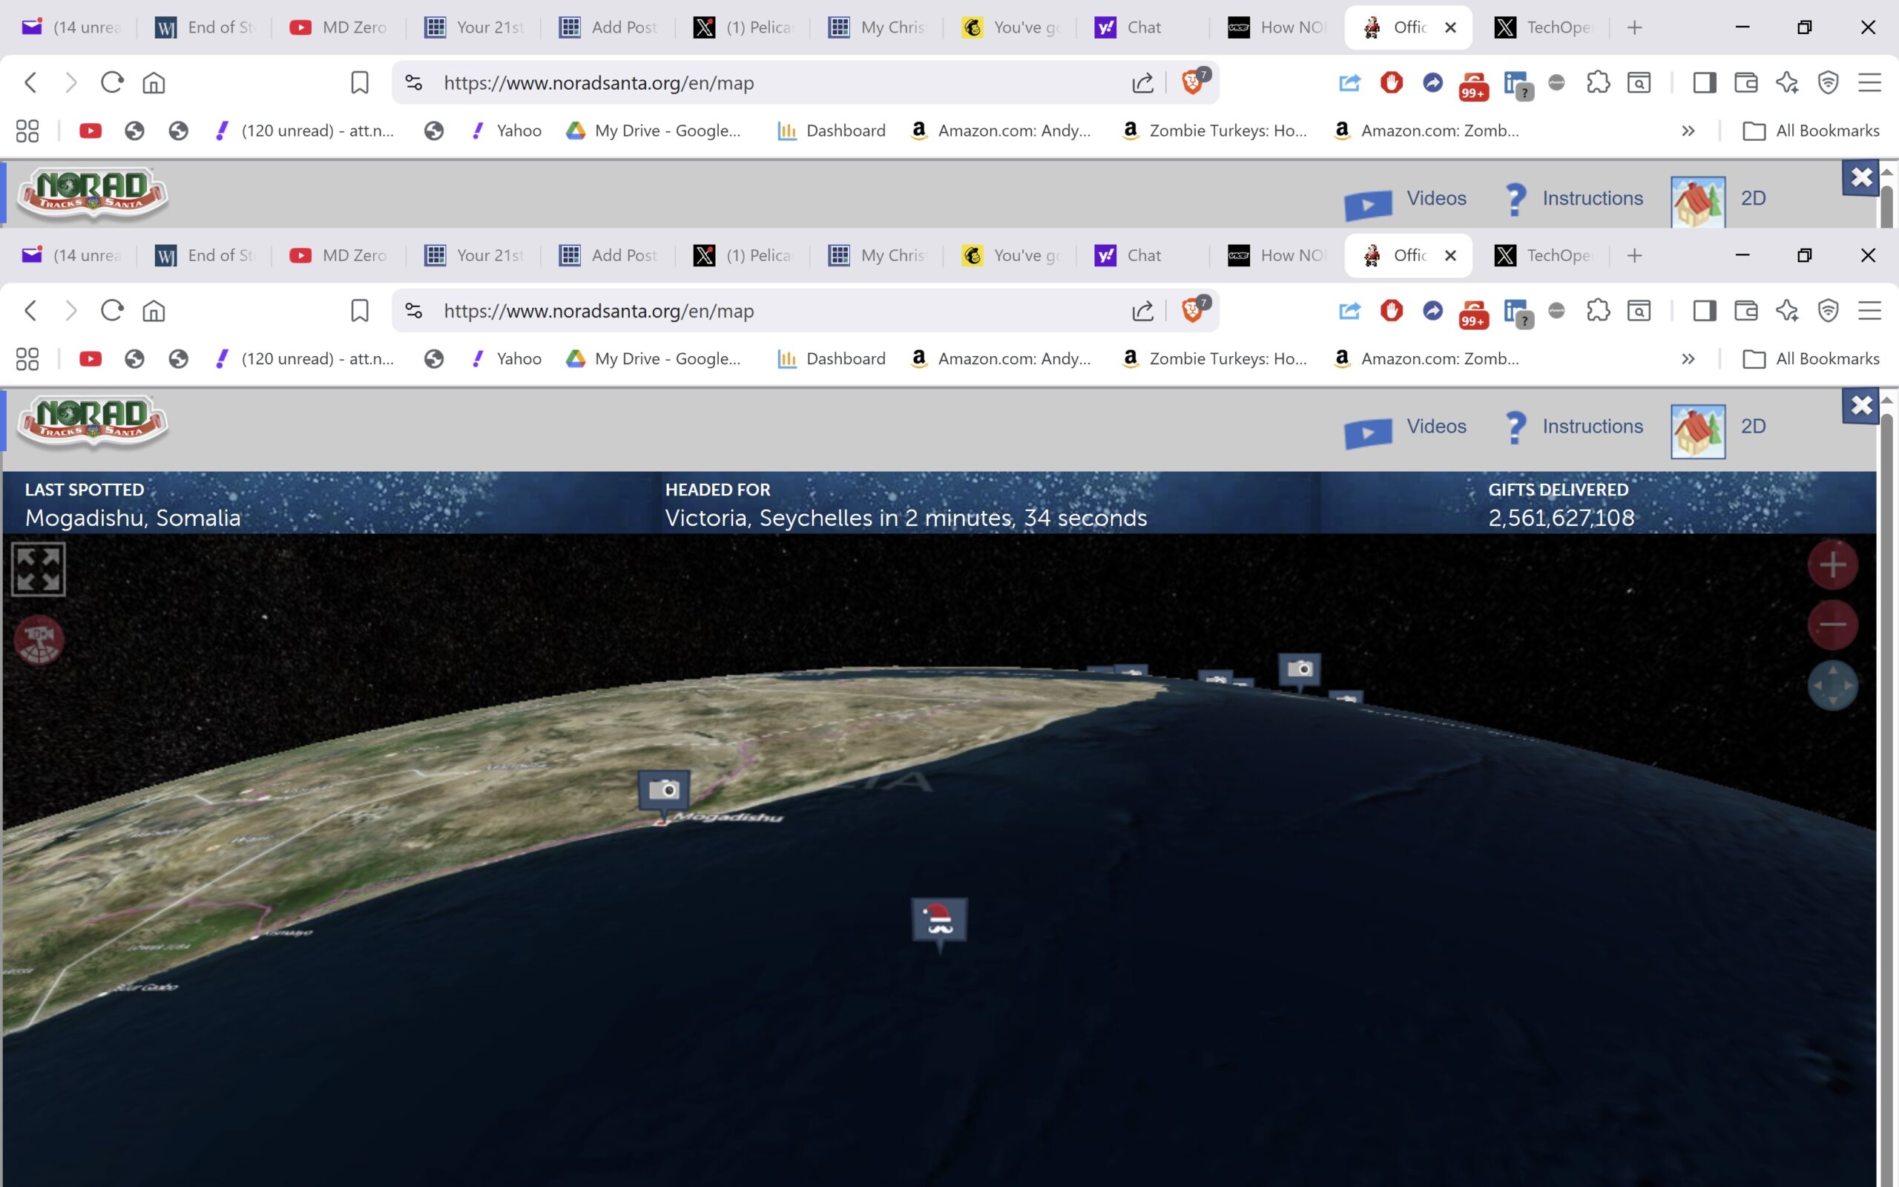Open the large camera marker on the horizon
The width and height of the screenshot is (1899, 1187).
pyautogui.click(x=1300, y=669)
